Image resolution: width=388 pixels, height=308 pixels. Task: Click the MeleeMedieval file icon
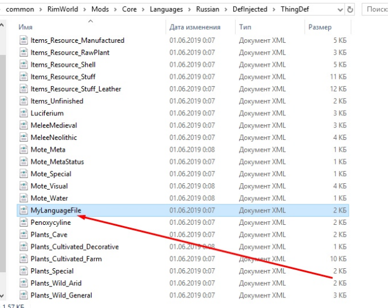pyautogui.click(x=23, y=125)
